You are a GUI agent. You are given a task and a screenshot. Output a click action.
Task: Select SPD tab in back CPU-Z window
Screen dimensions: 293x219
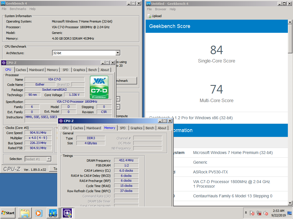coord(66,70)
